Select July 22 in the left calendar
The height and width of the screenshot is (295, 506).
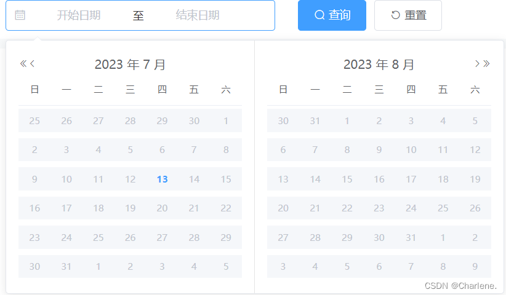click(226, 208)
